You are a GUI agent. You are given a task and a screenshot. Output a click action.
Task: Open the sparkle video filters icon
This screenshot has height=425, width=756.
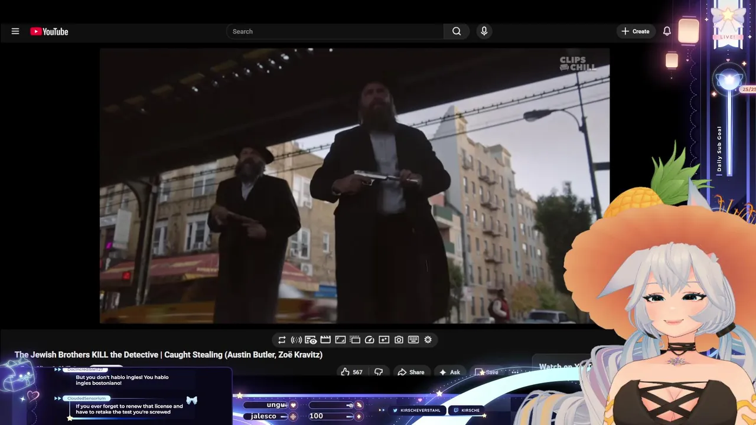coord(384,340)
